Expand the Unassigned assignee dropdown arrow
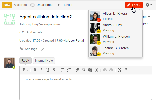Viewport: 156px width, 104px height. click(59, 5)
